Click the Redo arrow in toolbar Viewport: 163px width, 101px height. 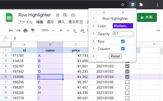tap(18, 31)
